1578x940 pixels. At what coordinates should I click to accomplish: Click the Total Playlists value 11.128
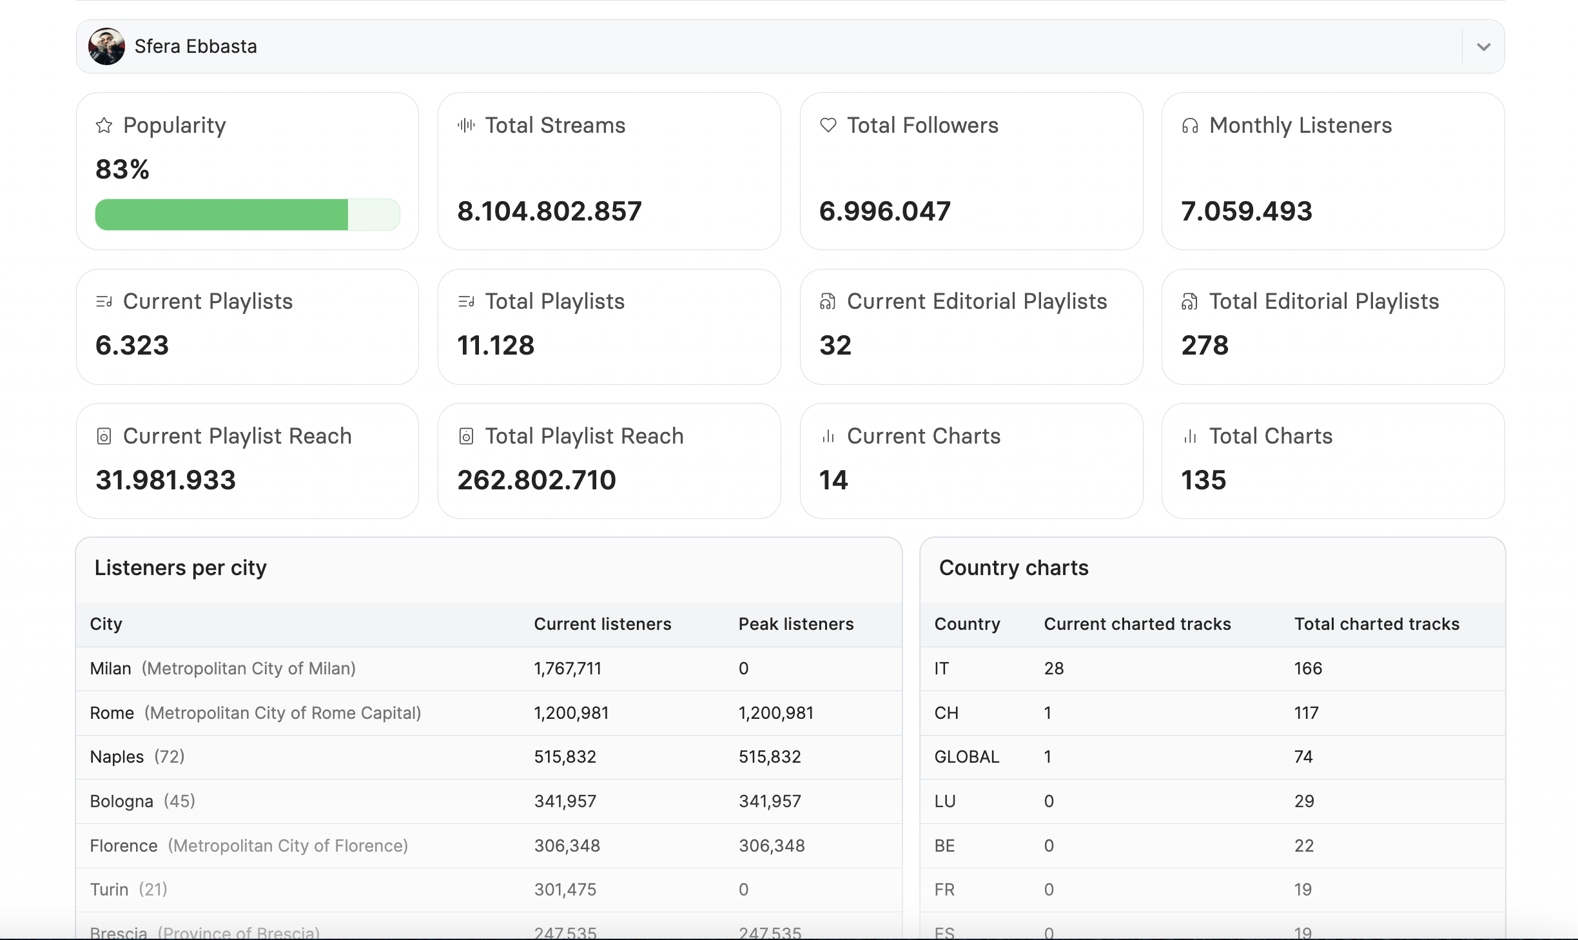(x=496, y=345)
